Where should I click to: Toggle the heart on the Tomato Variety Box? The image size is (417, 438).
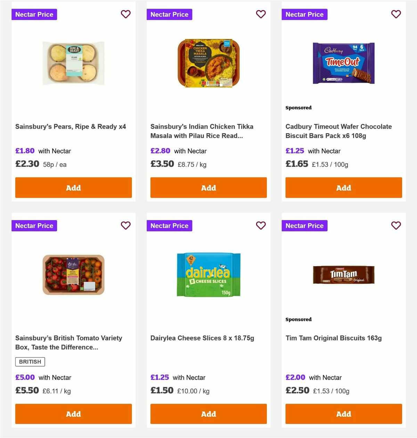click(126, 226)
